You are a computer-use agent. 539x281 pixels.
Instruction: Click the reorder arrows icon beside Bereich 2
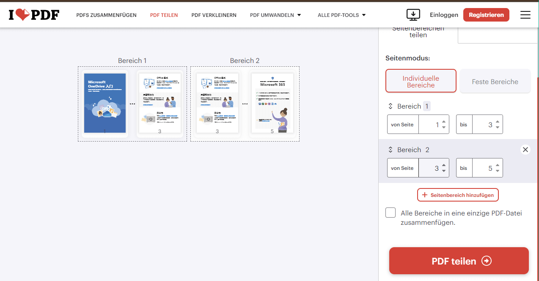tap(390, 150)
